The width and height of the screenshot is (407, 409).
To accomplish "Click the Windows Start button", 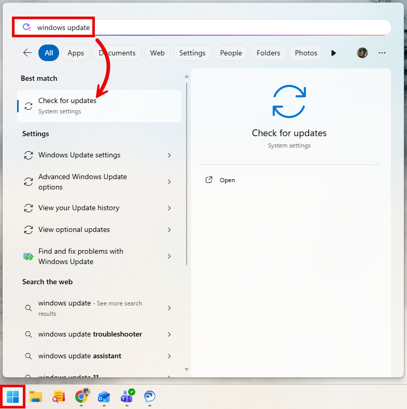I will click(x=13, y=397).
